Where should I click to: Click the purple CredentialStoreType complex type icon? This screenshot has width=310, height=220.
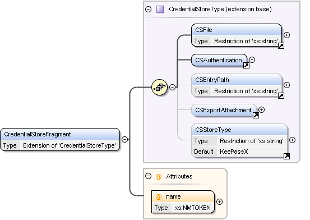point(160,10)
